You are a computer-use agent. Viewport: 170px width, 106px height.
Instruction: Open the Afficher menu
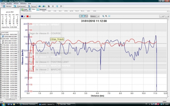point(16,3)
